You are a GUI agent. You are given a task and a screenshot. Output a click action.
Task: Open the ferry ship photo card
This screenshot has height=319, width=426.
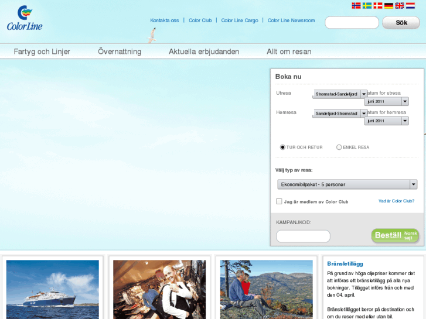(x=52, y=289)
